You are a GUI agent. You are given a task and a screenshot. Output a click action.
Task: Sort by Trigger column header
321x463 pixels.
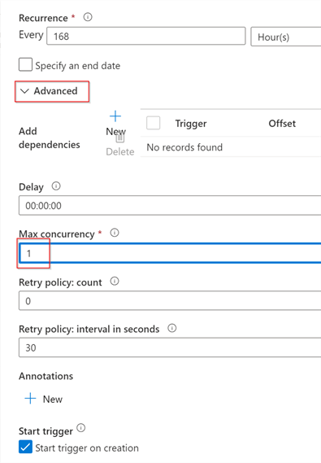[191, 124]
